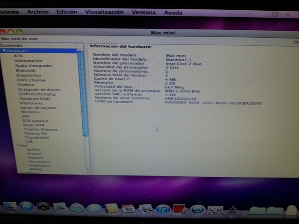Open the Ayuda menu
This screenshot has height=224, width=299.
[x=173, y=13]
